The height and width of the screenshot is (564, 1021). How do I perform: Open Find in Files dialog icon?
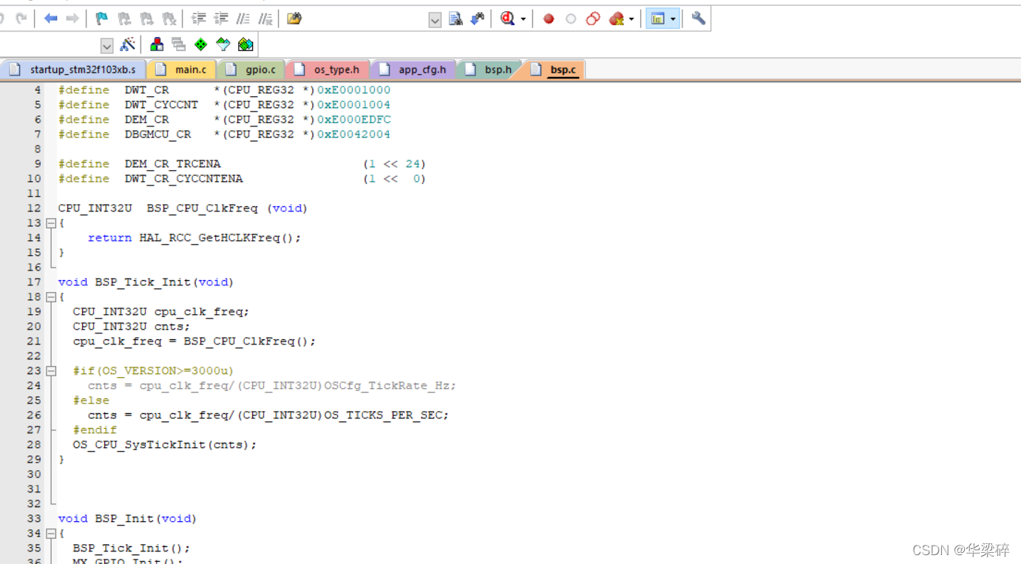(x=294, y=18)
